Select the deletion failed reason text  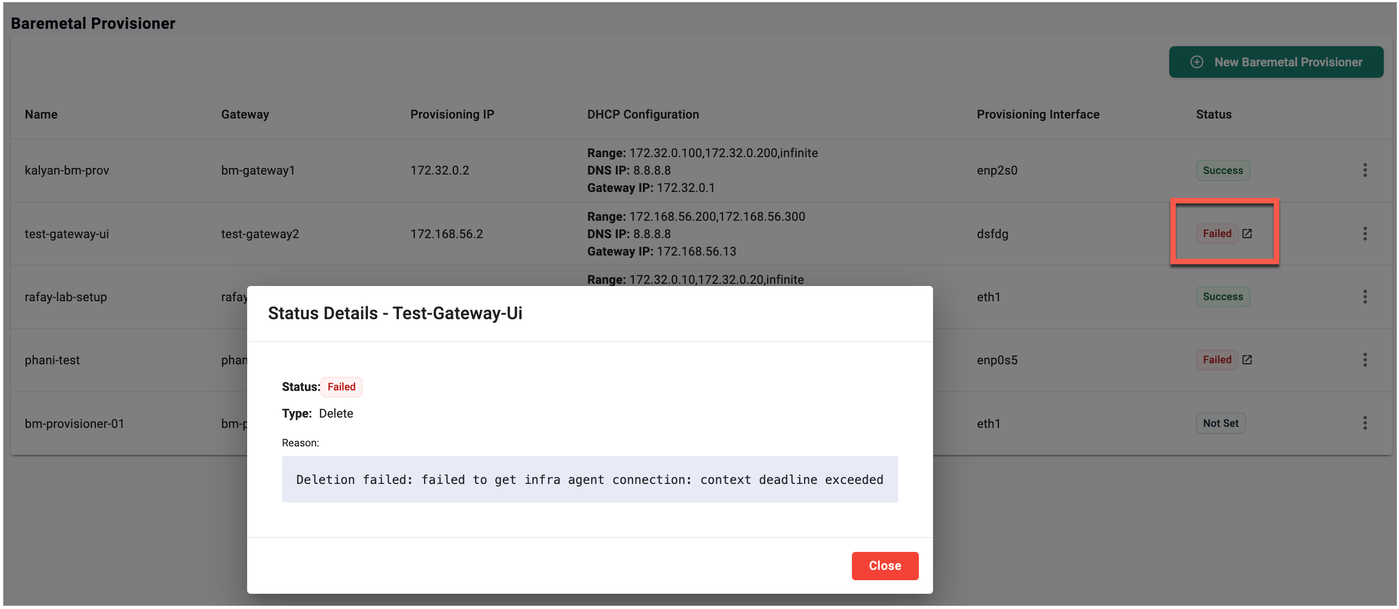pos(590,480)
